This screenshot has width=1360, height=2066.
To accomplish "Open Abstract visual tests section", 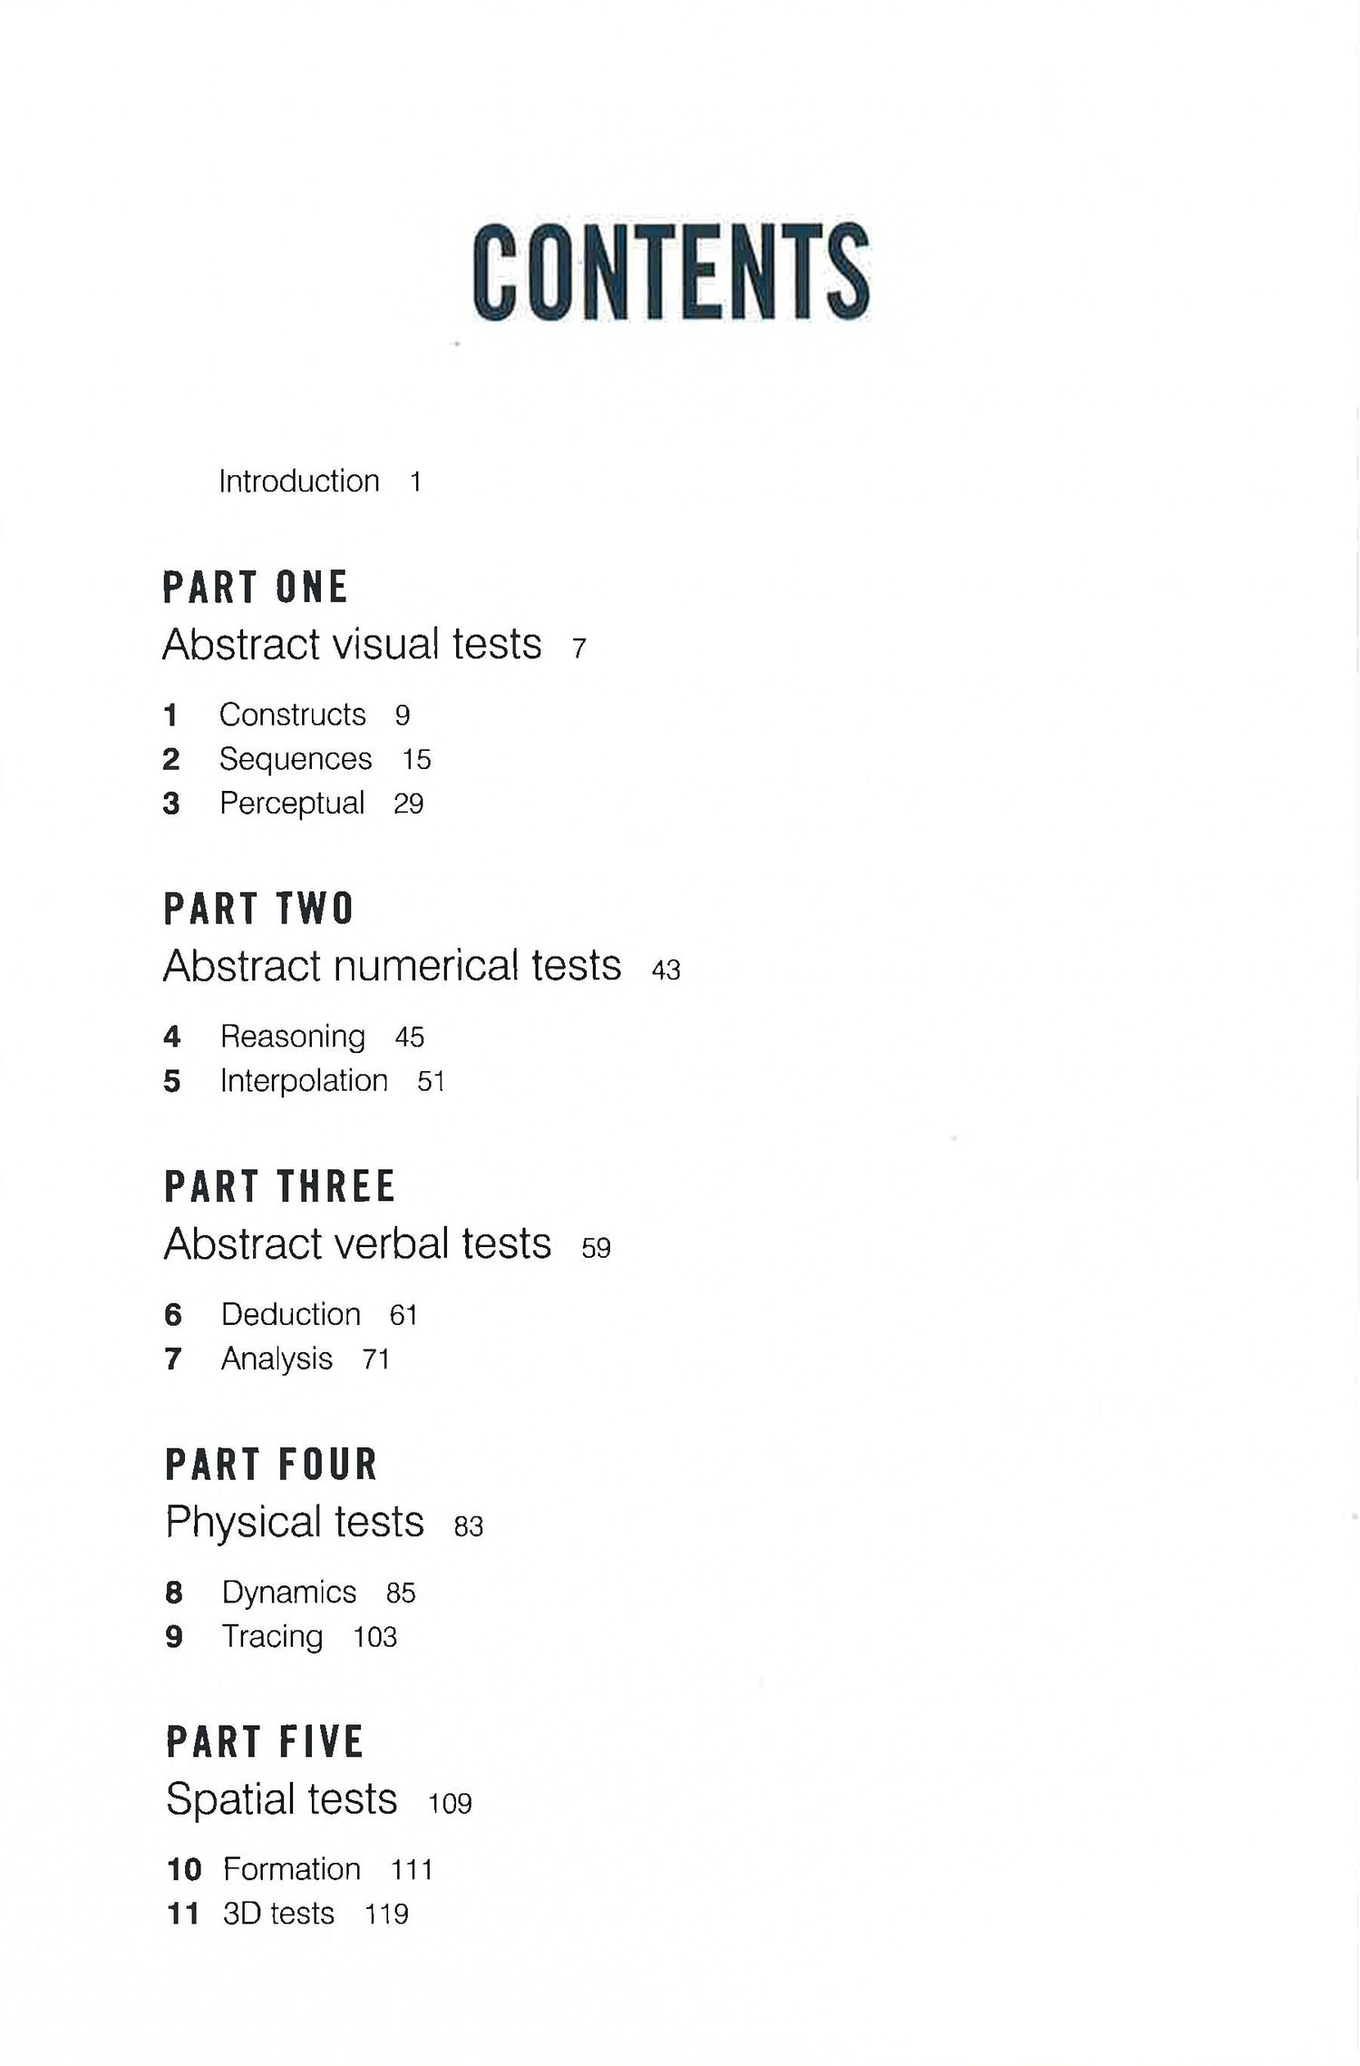I will [x=352, y=645].
